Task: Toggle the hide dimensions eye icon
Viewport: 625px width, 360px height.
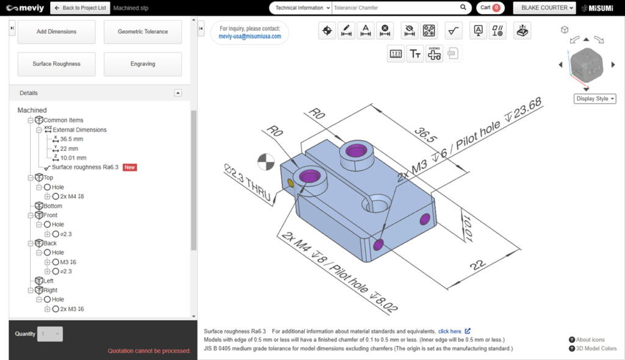Action: 410,31
